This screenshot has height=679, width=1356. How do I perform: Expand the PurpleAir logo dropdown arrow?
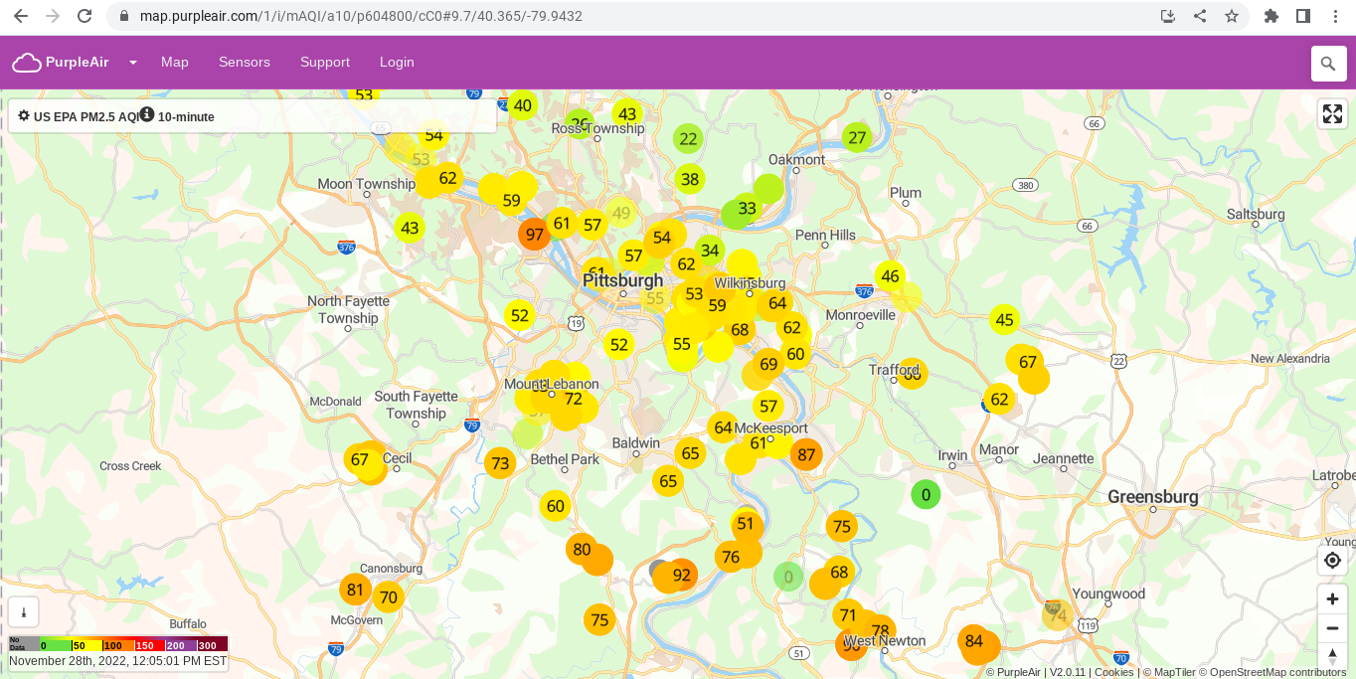(x=133, y=63)
